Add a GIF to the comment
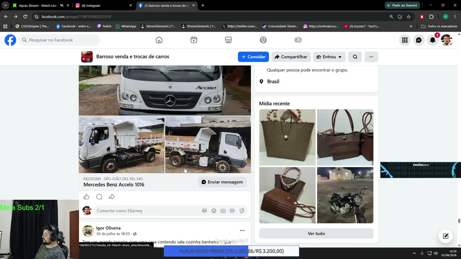461x259 pixels. (232, 211)
